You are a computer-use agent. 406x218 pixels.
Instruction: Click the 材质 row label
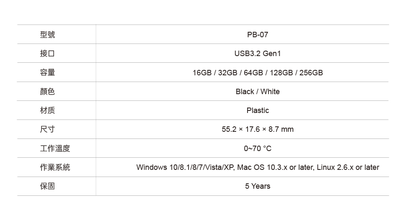click(x=47, y=110)
